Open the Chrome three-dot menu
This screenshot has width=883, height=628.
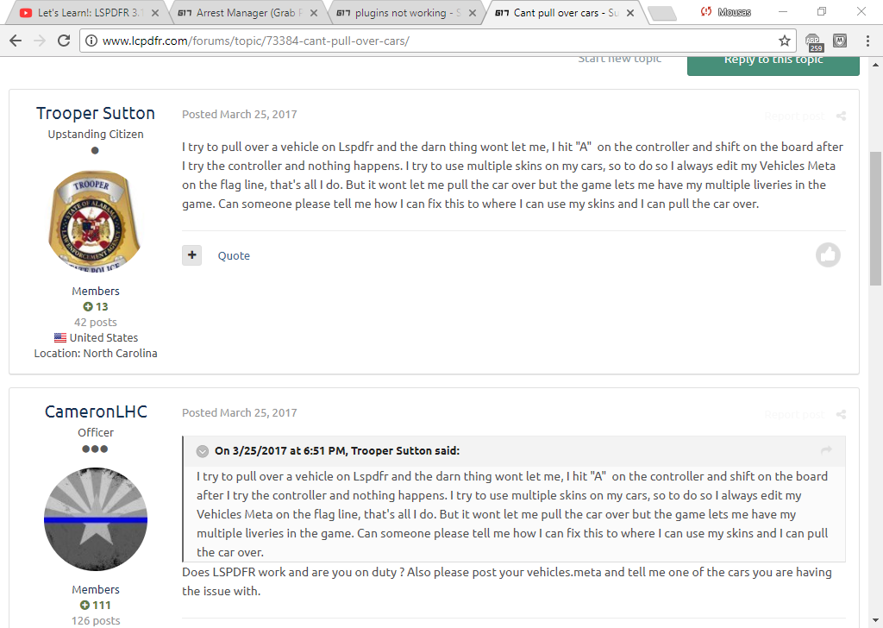pos(867,41)
